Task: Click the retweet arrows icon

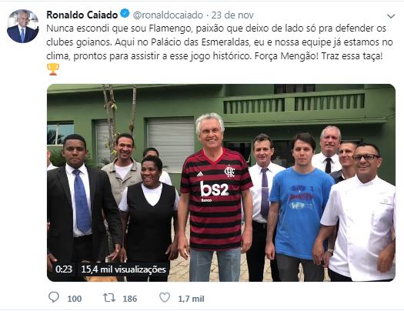Action: click(109, 298)
